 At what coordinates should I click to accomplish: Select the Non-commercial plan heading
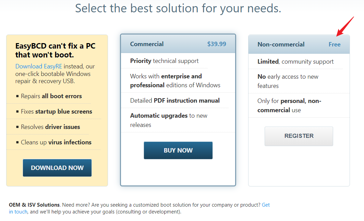point(281,44)
